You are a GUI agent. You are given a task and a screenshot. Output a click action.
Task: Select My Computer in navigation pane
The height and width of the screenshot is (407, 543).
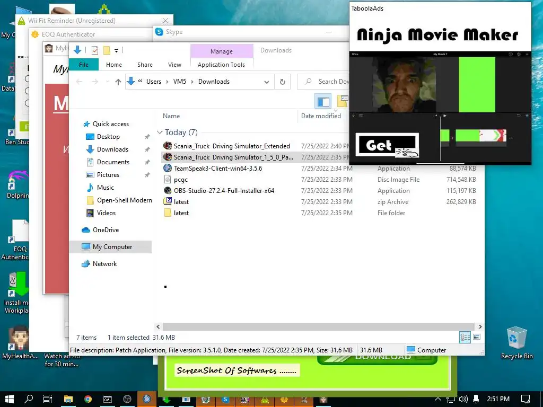tap(112, 247)
